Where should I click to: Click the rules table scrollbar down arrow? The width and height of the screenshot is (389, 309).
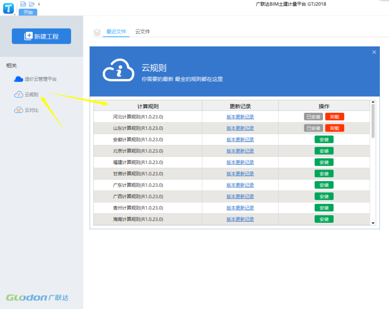(x=373, y=223)
